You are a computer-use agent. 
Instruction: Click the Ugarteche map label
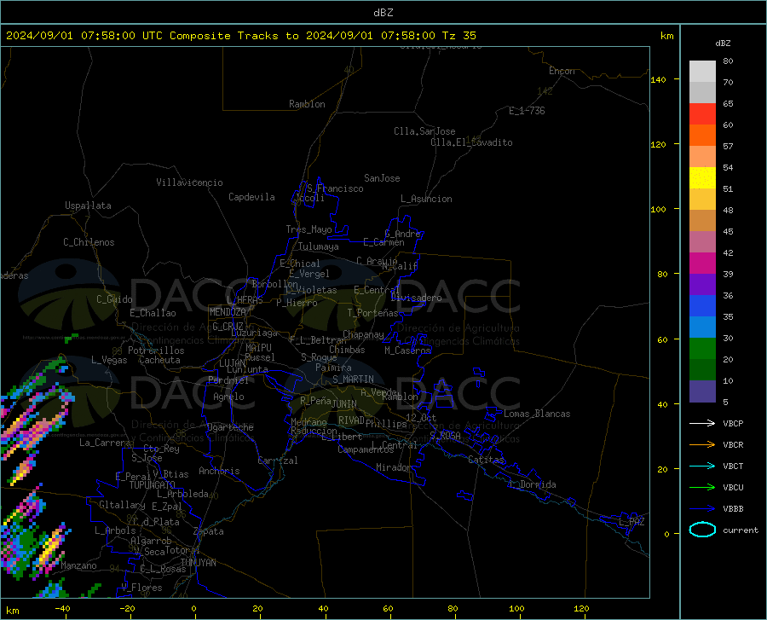pyautogui.click(x=230, y=427)
